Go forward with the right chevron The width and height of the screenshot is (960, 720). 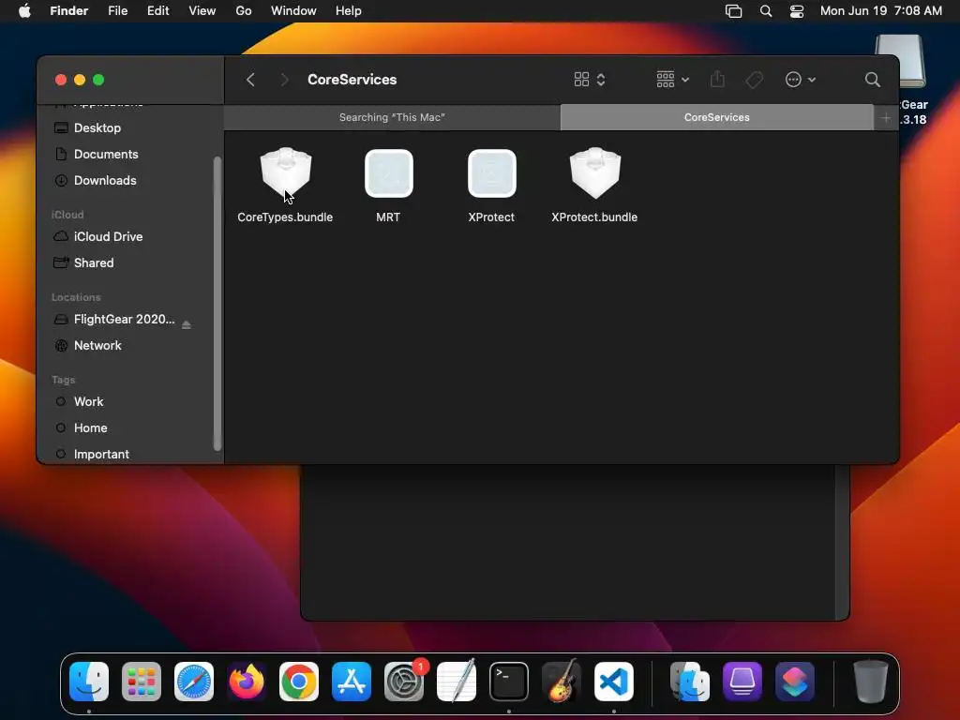pyautogui.click(x=284, y=80)
